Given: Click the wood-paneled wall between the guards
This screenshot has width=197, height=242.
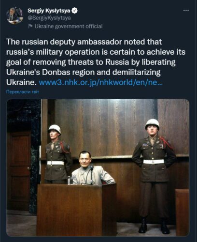Looking at the screenshot, I should (103, 127).
